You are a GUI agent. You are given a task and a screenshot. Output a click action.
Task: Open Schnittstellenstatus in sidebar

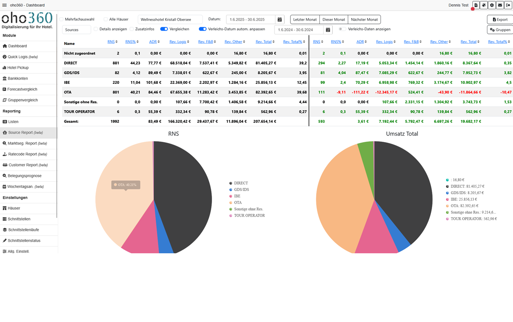[x=28, y=241]
